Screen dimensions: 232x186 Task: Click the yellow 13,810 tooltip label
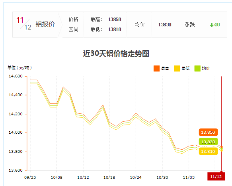[x=208, y=151]
